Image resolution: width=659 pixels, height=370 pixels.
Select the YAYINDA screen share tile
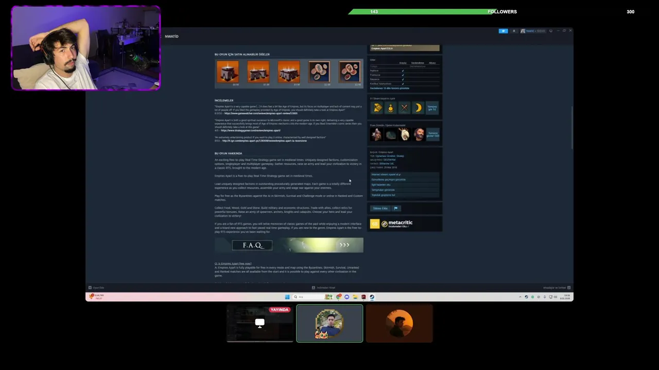click(x=260, y=323)
